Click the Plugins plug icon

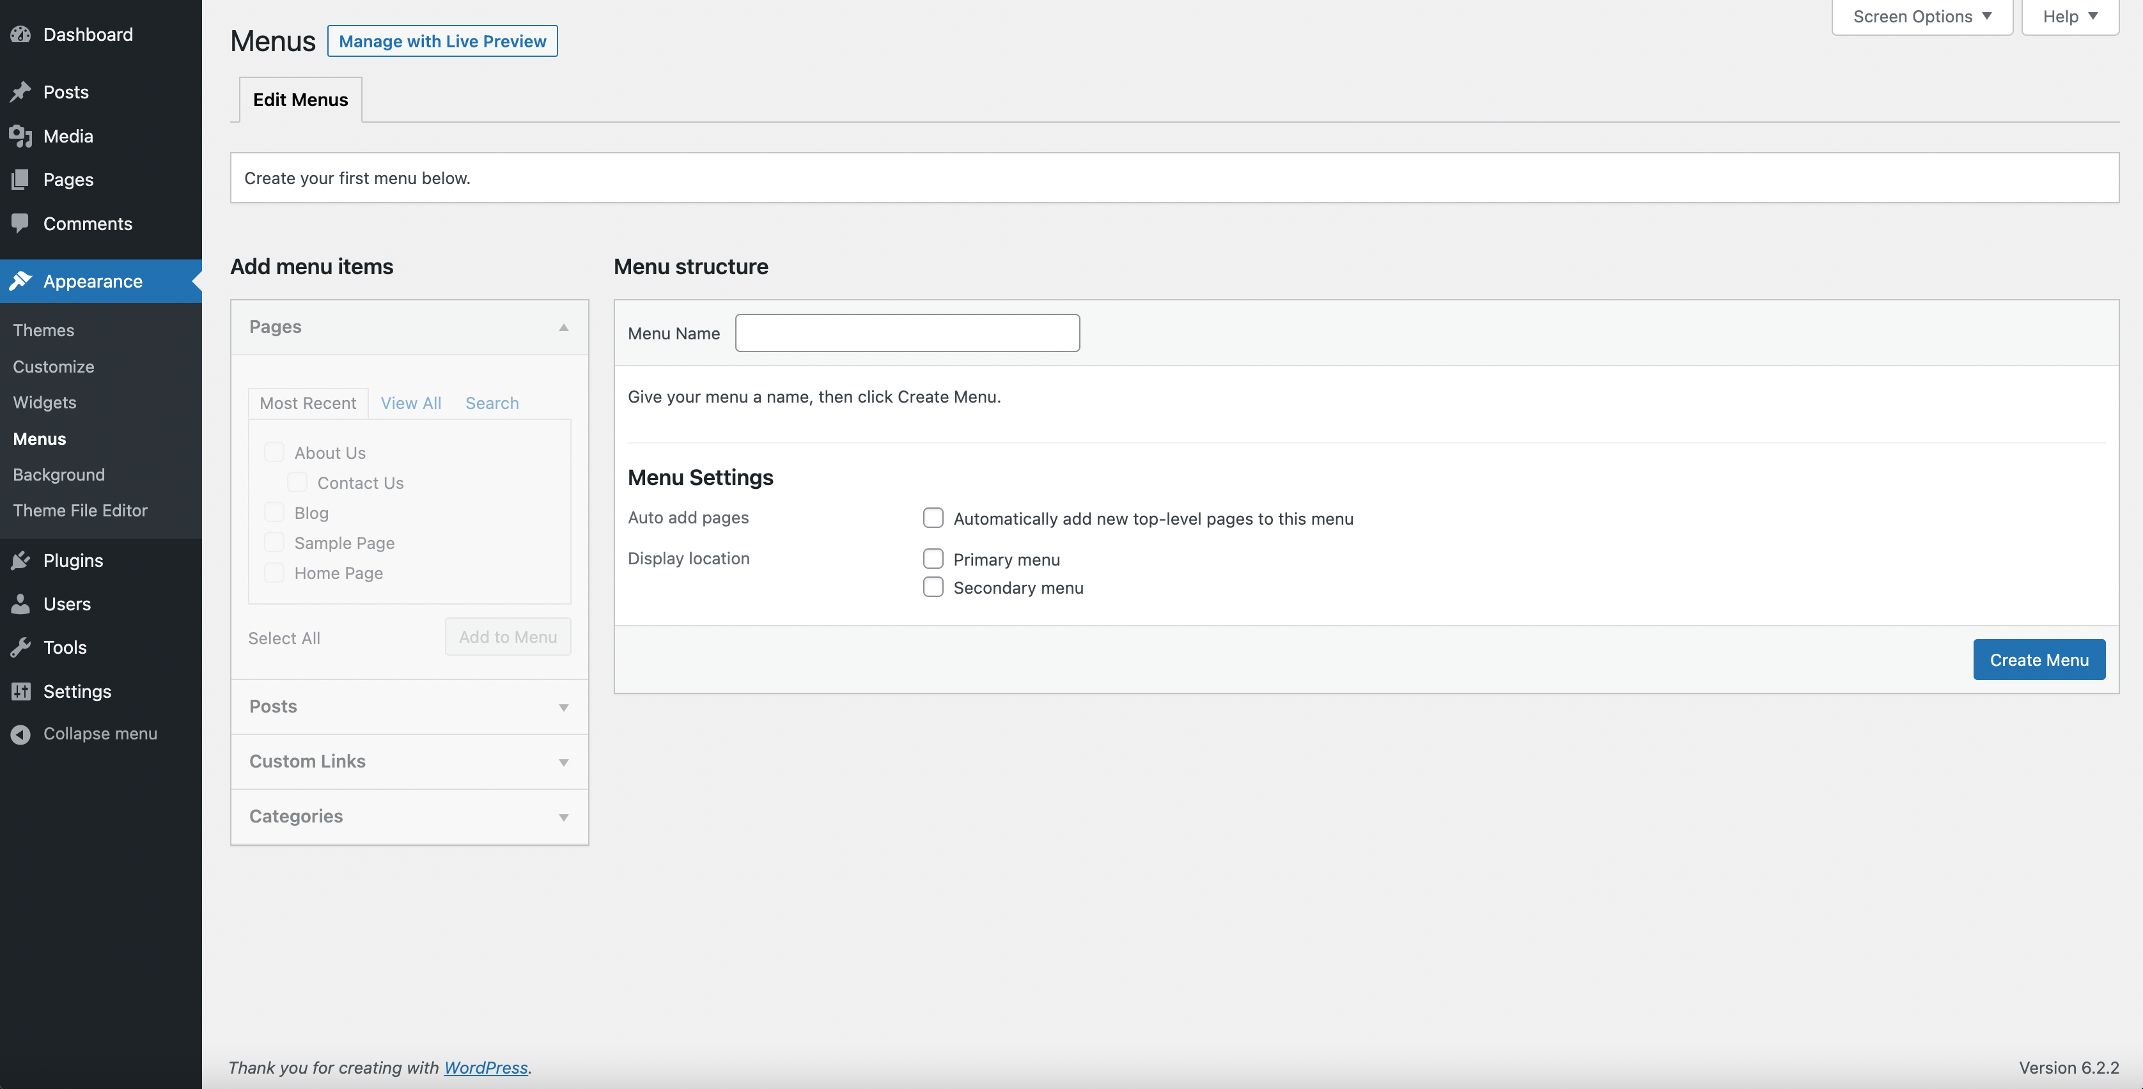(21, 560)
